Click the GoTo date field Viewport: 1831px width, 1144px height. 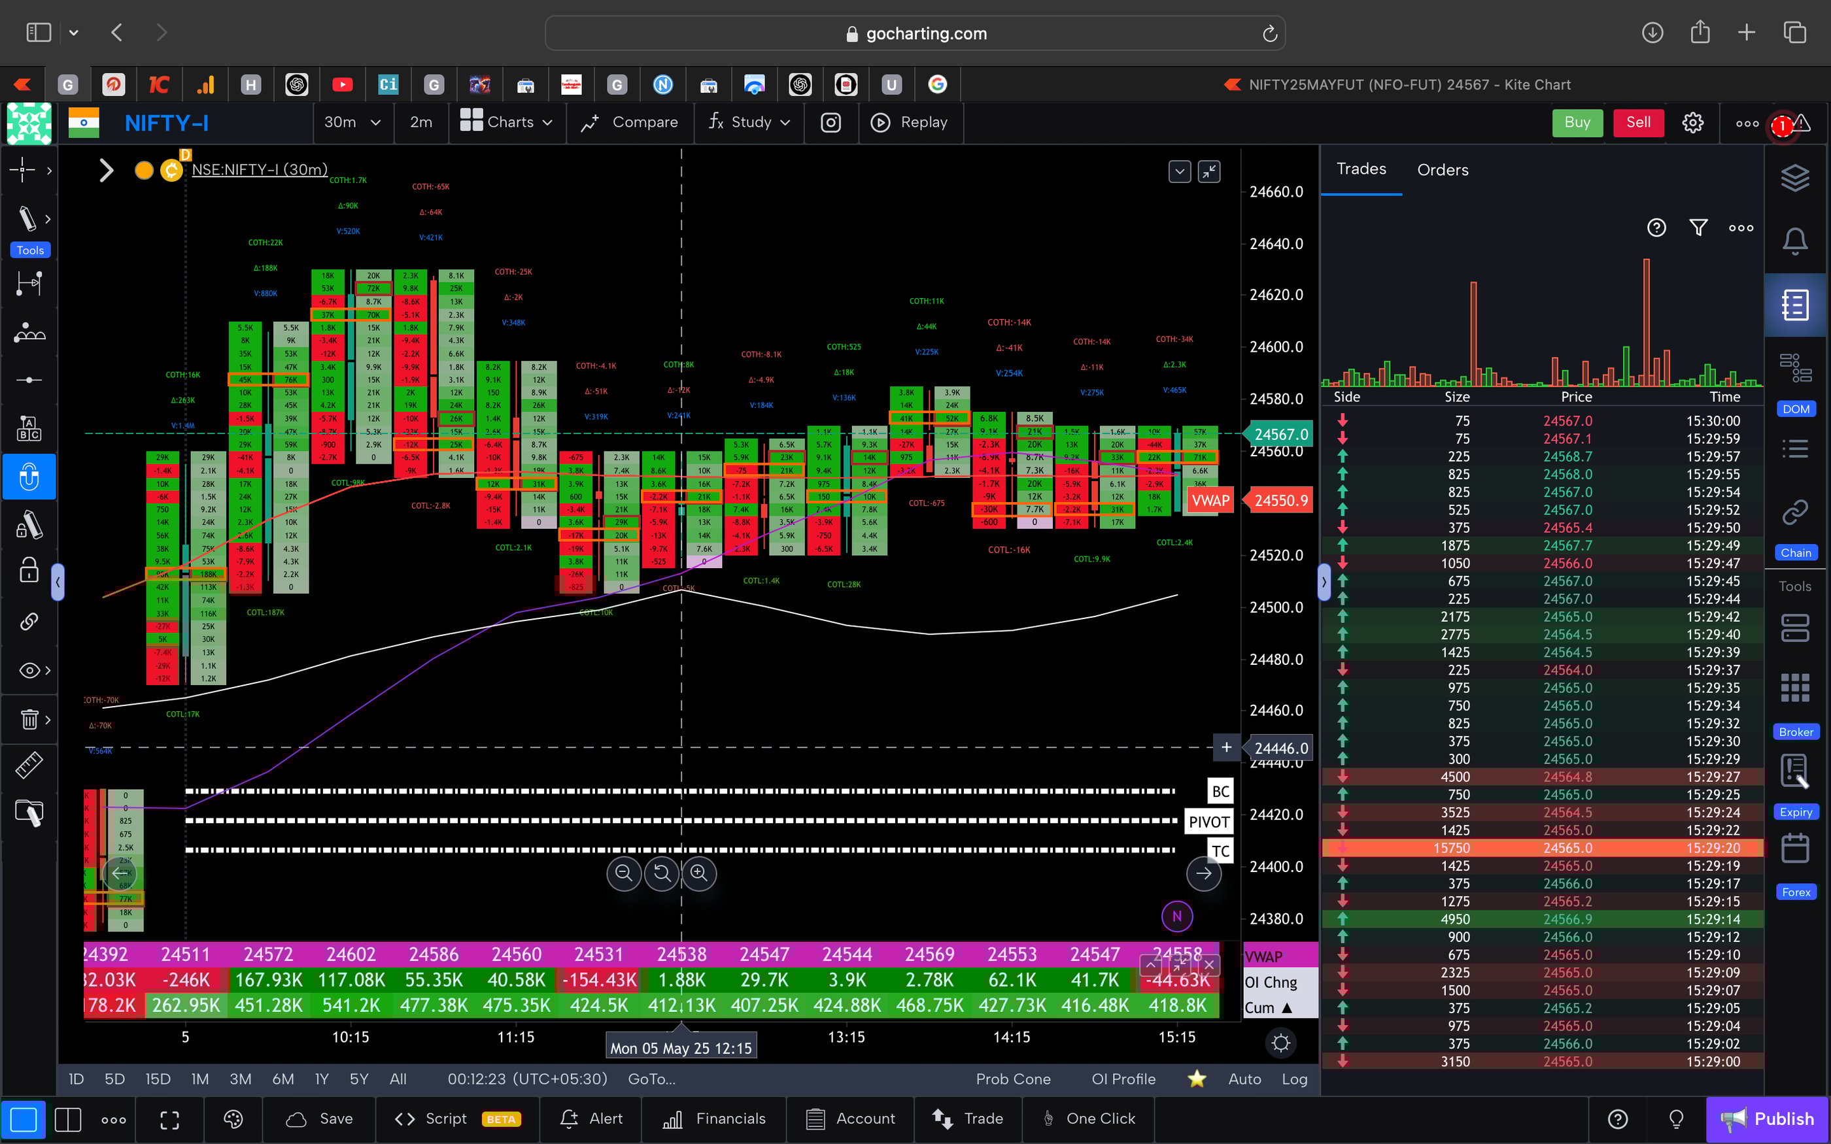651,1079
